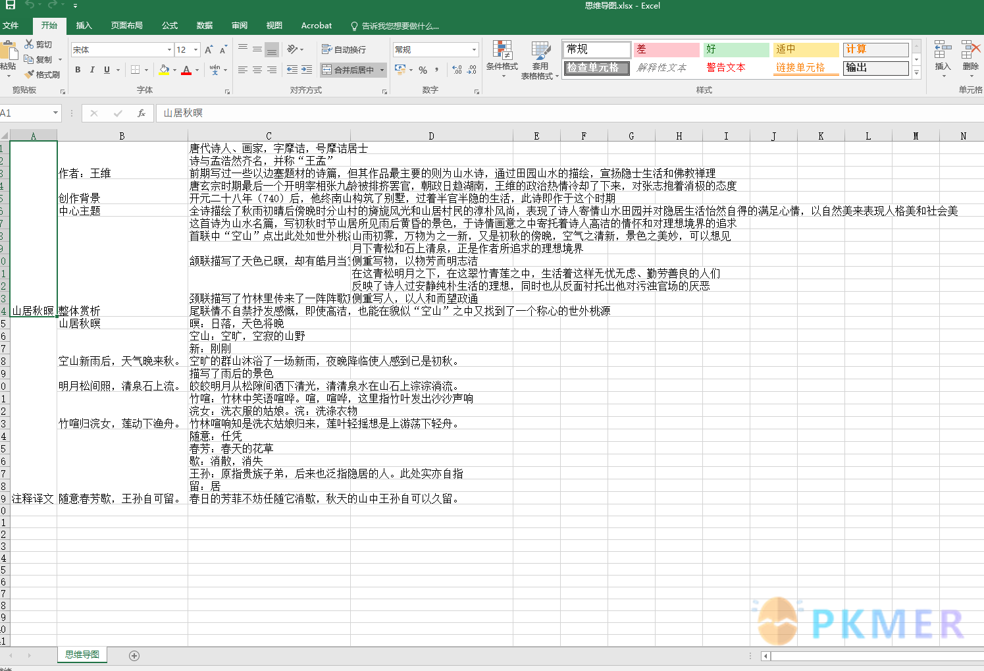This screenshot has width=984, height=671.
Task: Expand the cell styles gallery More arrow
Action: click(916, 73)
